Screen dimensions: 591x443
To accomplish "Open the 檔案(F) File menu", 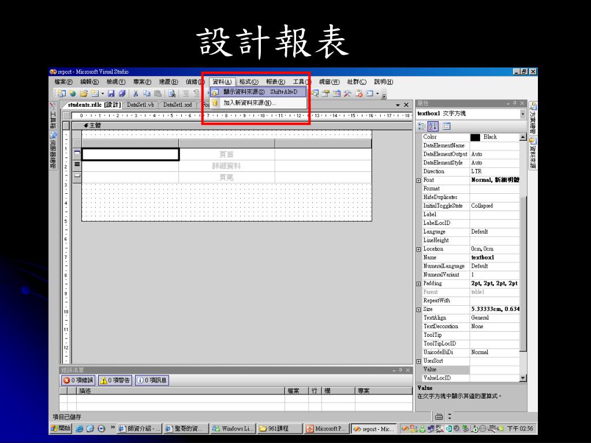I will point(63,82).
